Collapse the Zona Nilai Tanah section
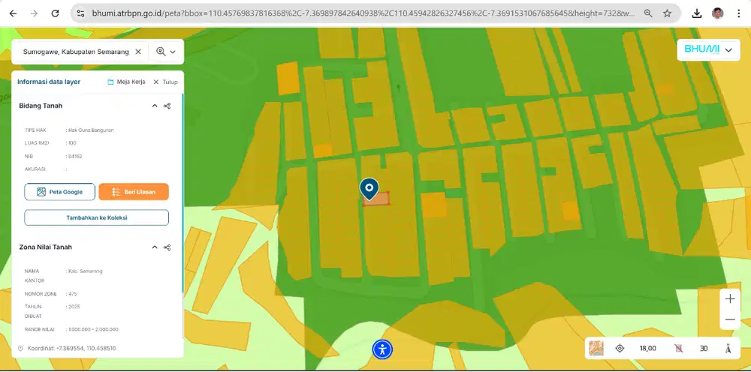This screenshot has width=751, height=372. point(155,247)
